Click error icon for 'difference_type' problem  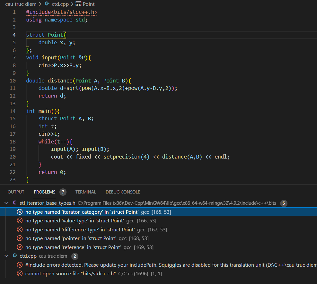pyautogui.click(x=20, y=229)
